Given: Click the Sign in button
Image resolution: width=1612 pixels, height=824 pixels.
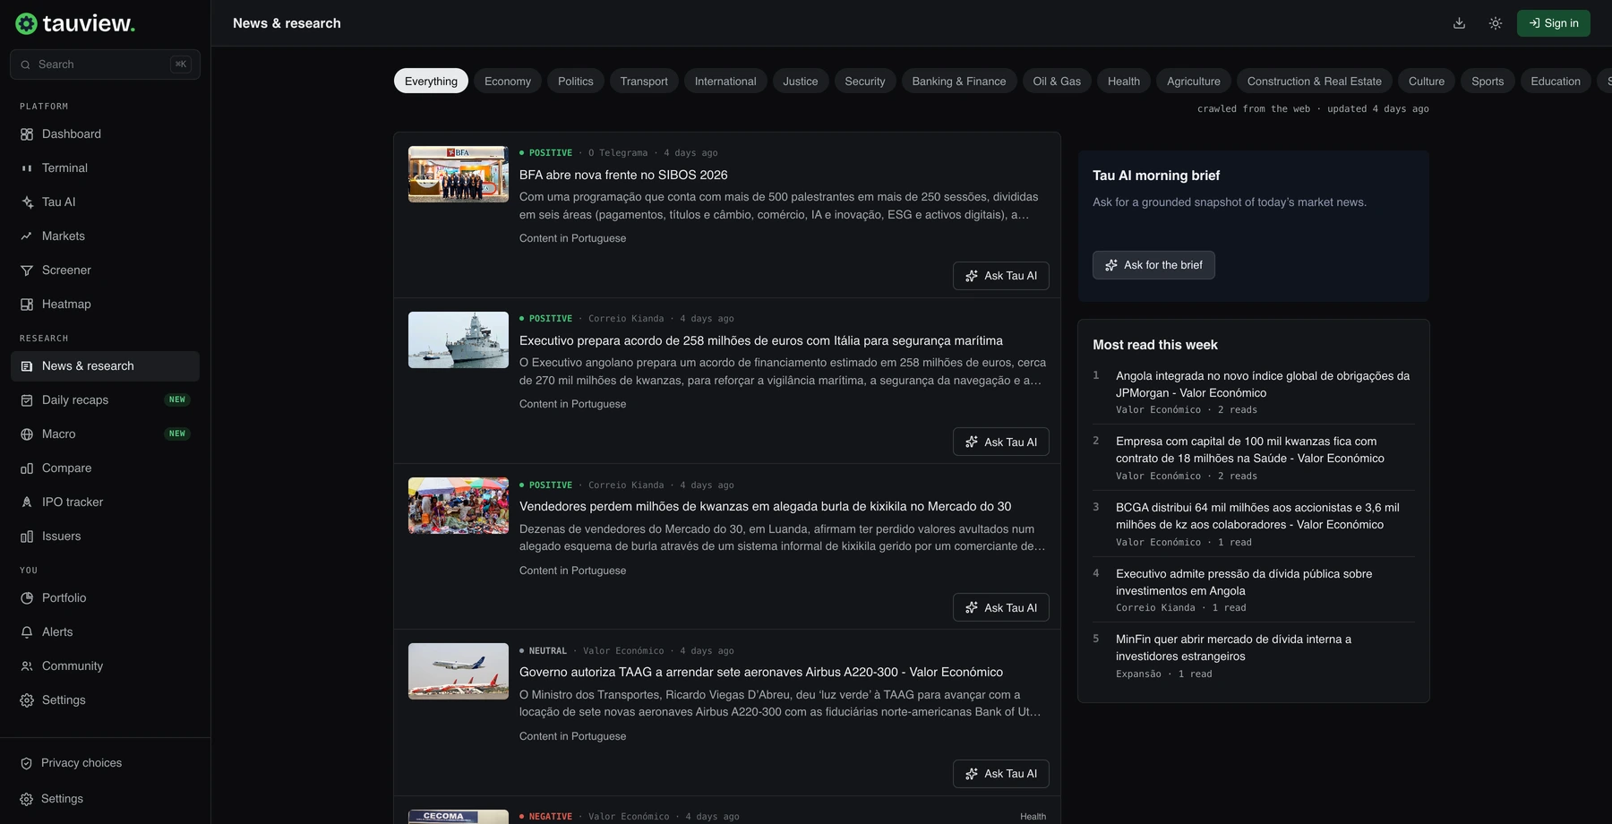Looking at the screenshot, I should click(1554, 23).
